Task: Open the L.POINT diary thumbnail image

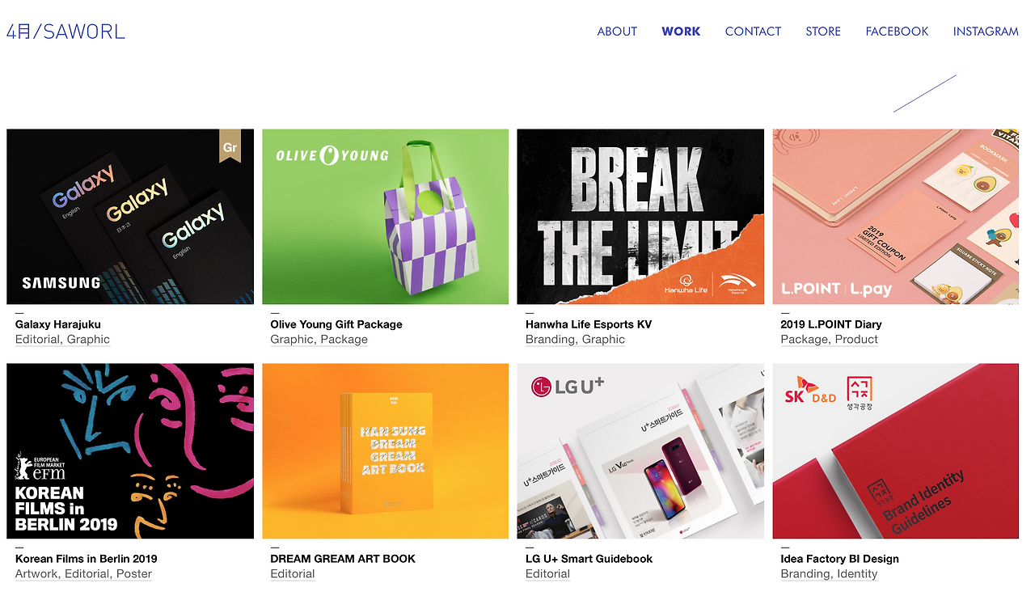Action: tap(896, 217)
